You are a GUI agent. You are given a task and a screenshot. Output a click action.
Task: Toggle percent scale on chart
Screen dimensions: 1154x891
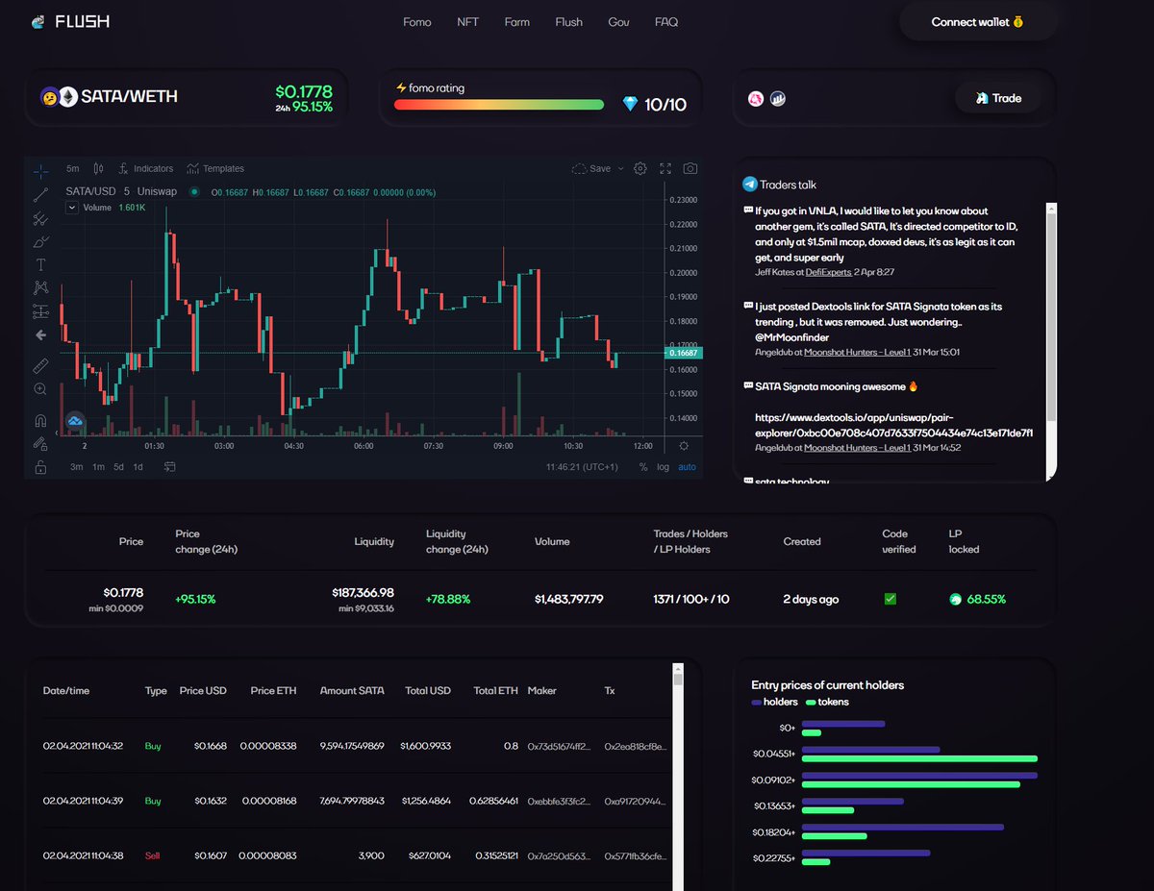coord(643,467)
